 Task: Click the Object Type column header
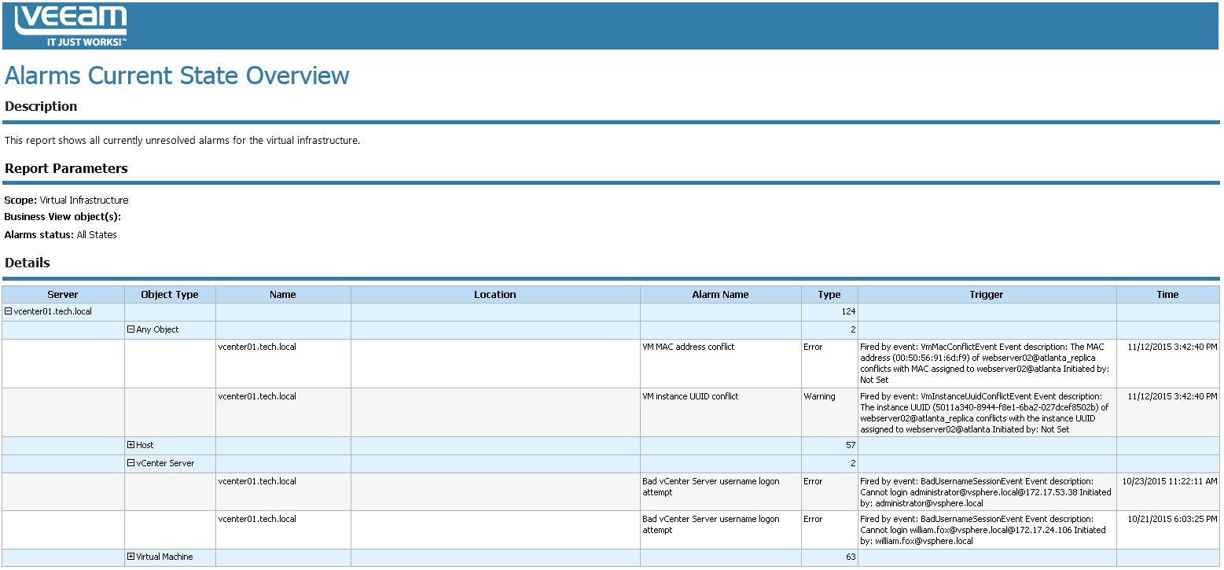click(x=170, y=295)
